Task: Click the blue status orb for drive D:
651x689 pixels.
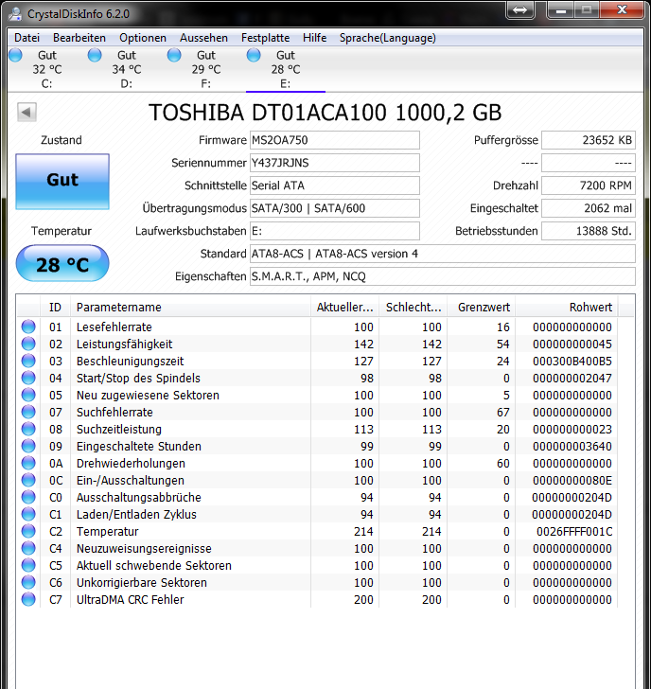Action: pyautogui.click(x=95, y=55)
